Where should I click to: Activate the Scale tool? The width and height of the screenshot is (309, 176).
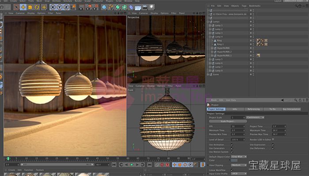30,7
